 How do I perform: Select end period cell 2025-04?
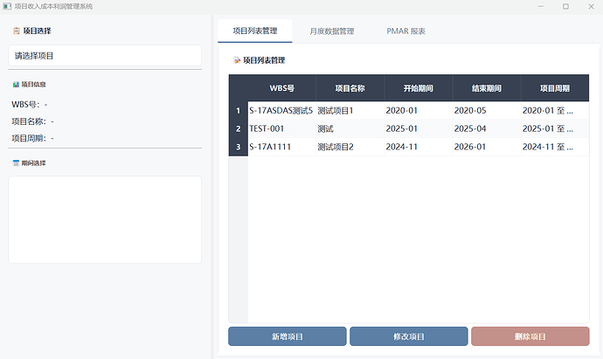click(x=487, y=128)
